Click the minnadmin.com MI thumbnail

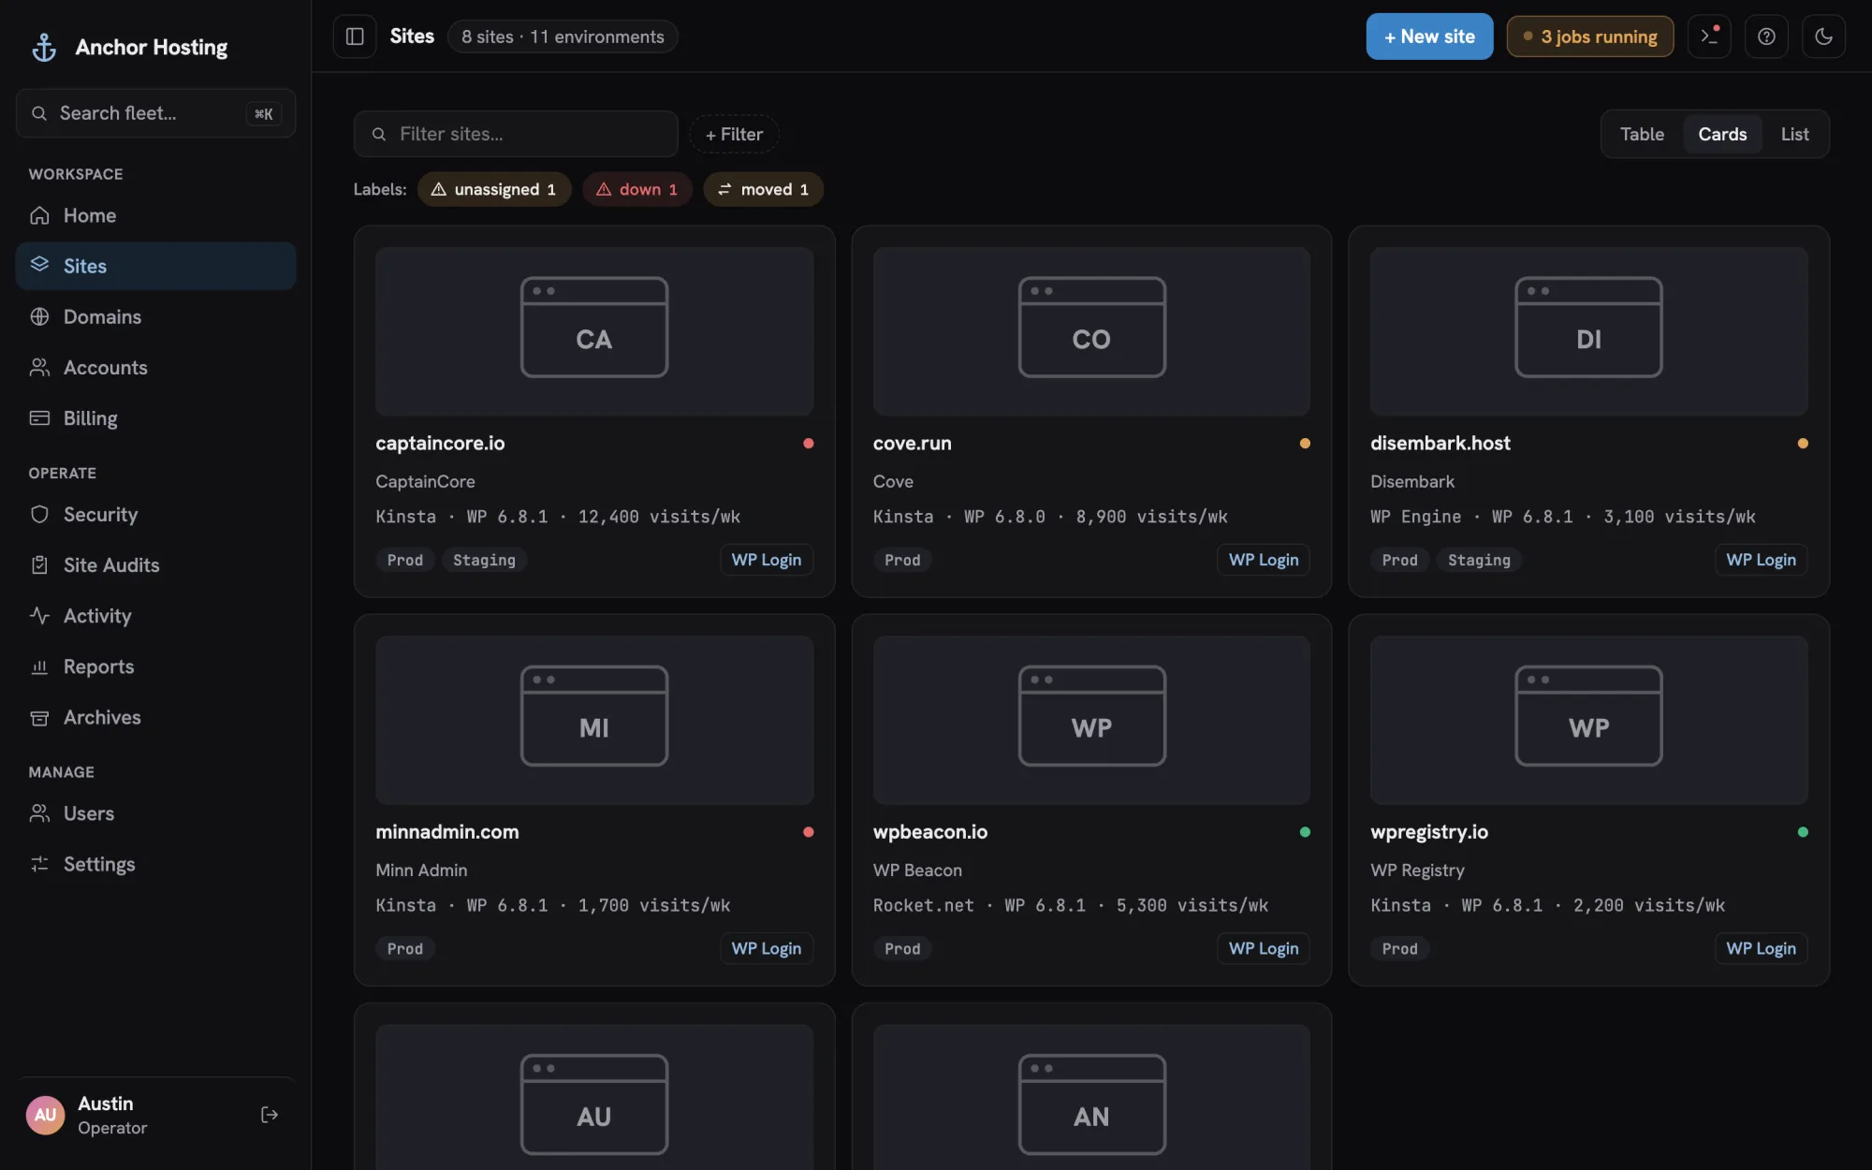594,720
